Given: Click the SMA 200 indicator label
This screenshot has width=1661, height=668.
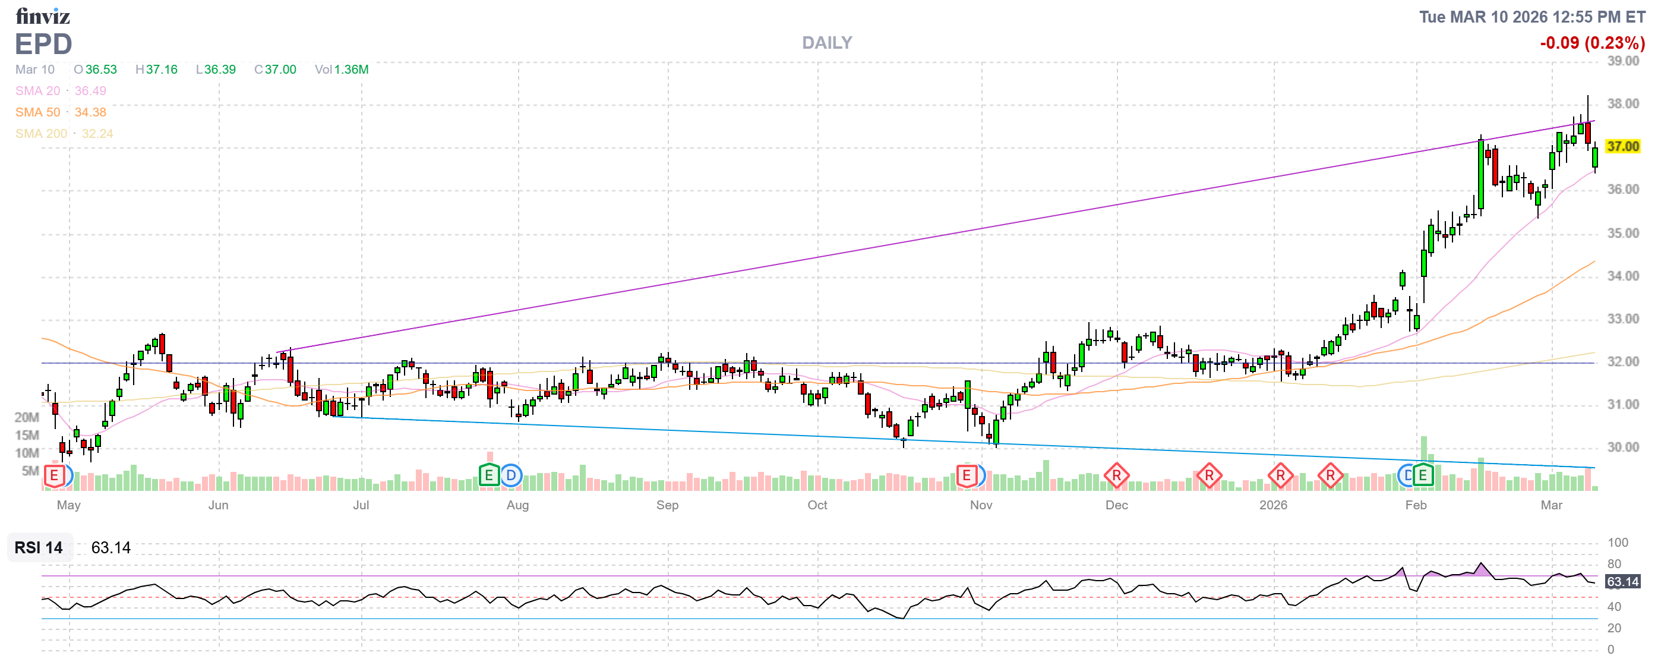Looking at the screenshot, I should [41, 134].
